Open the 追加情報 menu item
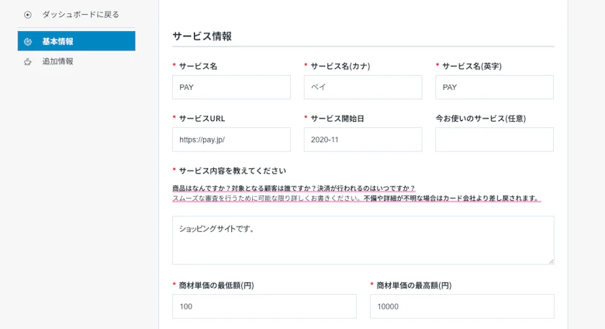605x329 pixels. pyautogui.click(x=58, y=61)
